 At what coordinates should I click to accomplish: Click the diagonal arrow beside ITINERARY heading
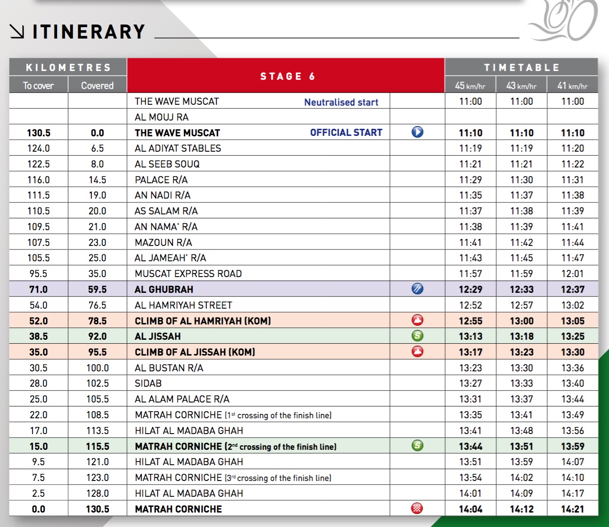click(x=17, y=32)
